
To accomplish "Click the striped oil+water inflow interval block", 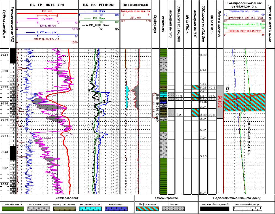I will pyautogui.click(x=244, y=102).
